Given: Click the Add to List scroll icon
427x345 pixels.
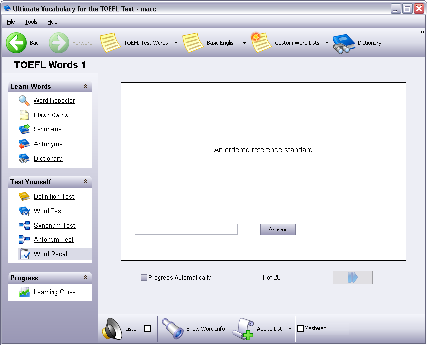Looking at the screenshot, I should [243, 329].
